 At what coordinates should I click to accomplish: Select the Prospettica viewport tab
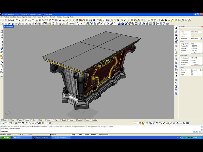[x=9, y=26]
